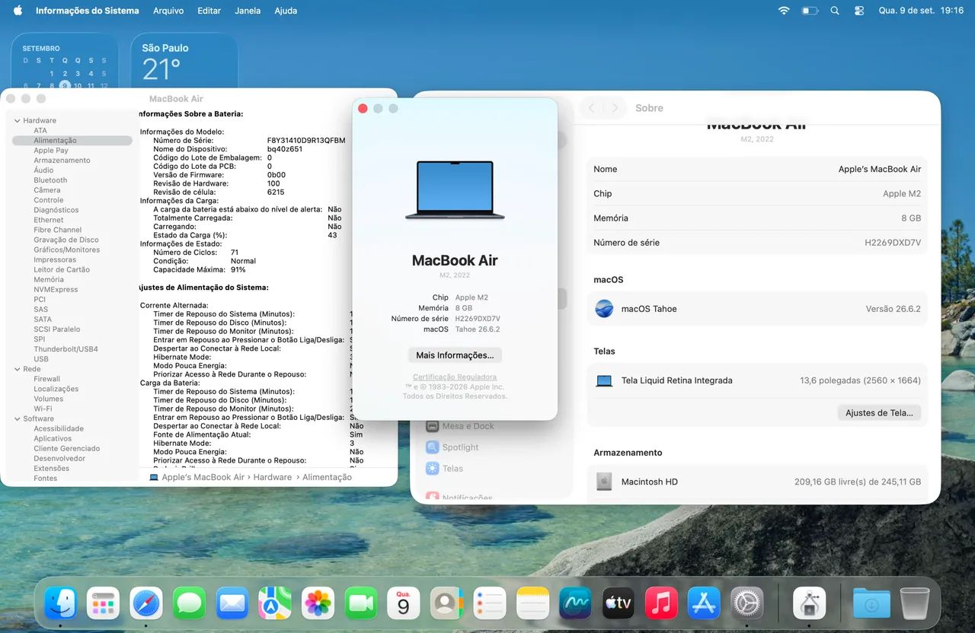Image resolution: width=975 pixels, height=633 pixels.
Task: Click battery icon in menu bar
Action: point(810,11)
